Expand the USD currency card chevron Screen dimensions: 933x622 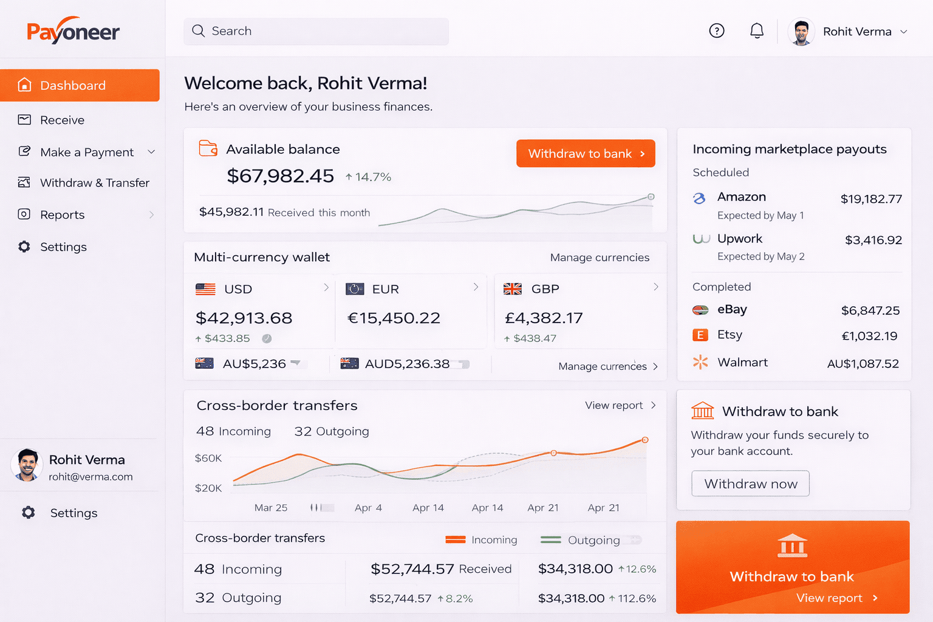click(326, 287)
